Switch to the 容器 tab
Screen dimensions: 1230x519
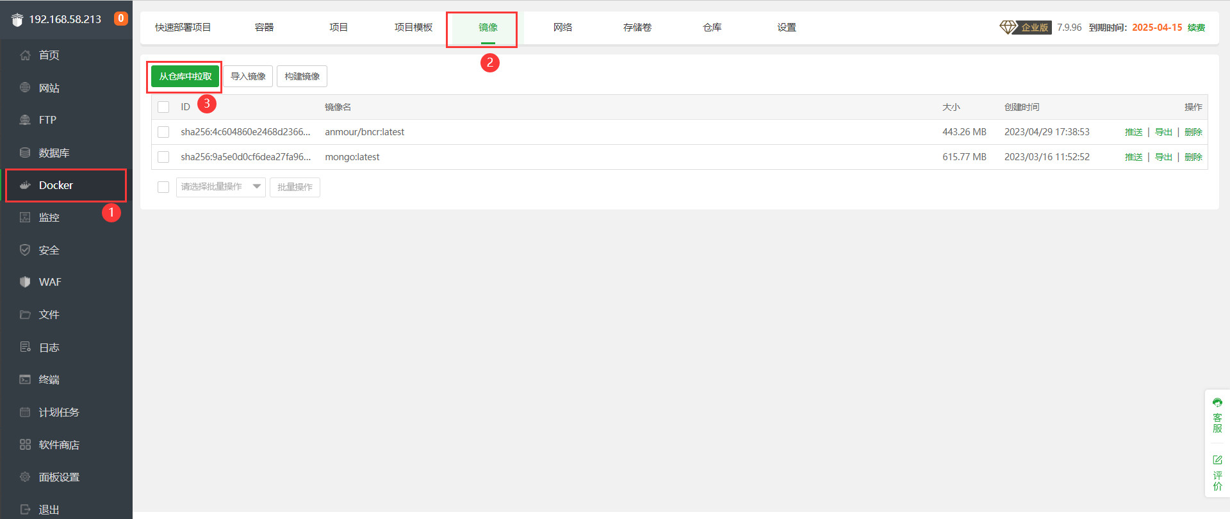coord(264,28)
